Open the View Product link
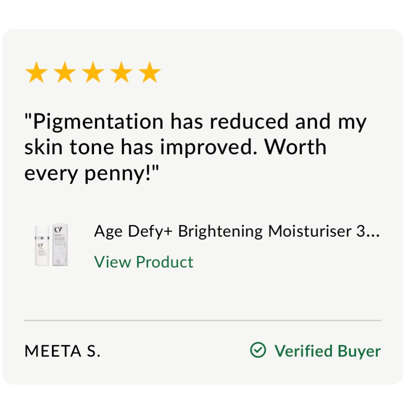 144,262
